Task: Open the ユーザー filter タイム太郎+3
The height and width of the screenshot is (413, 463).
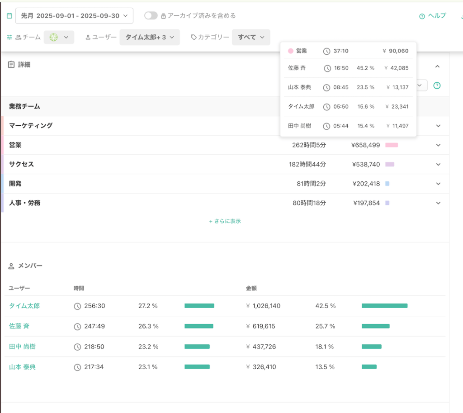Action: pos(150,38)
